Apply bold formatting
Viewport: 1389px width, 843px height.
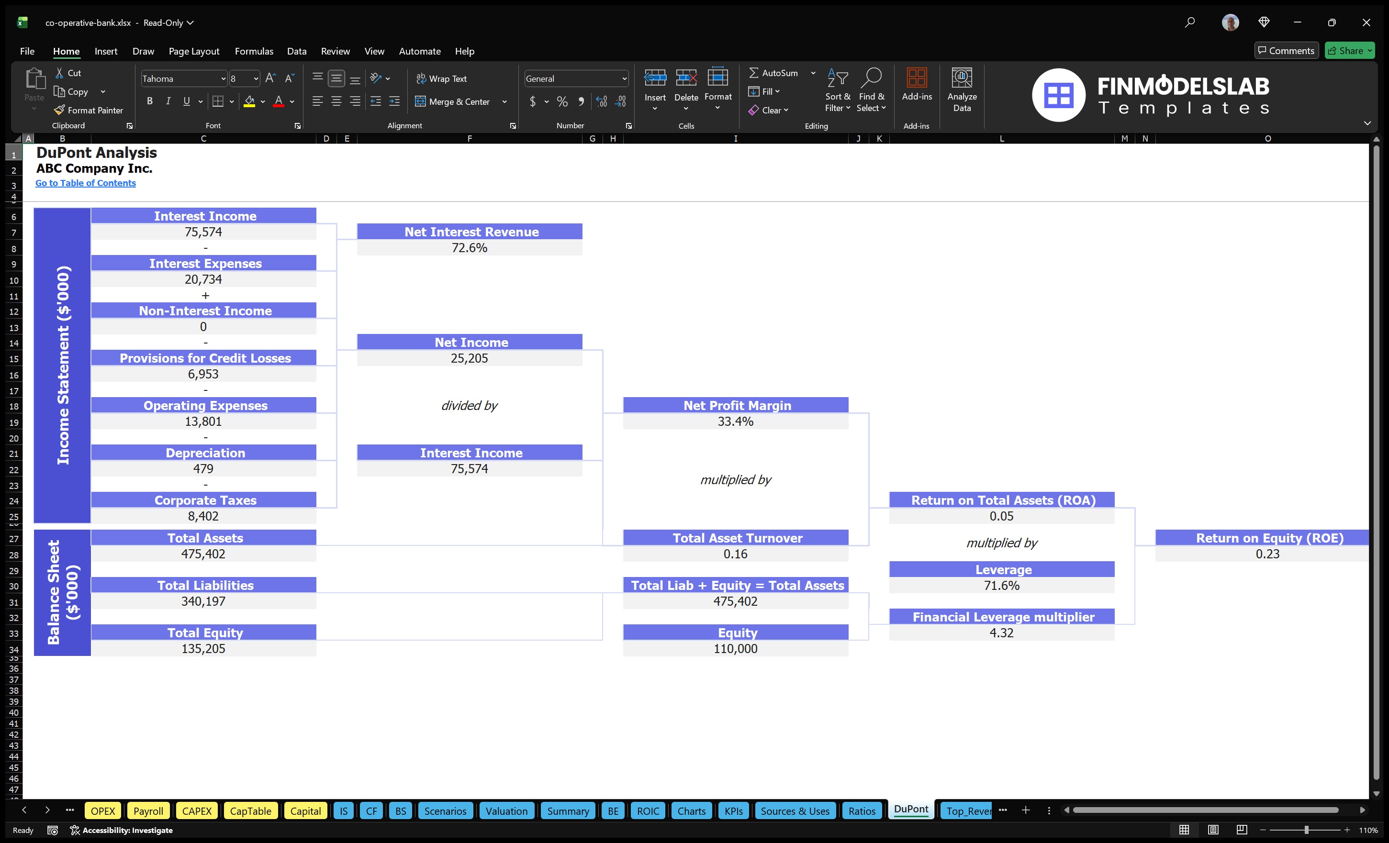tap(149, 101)
